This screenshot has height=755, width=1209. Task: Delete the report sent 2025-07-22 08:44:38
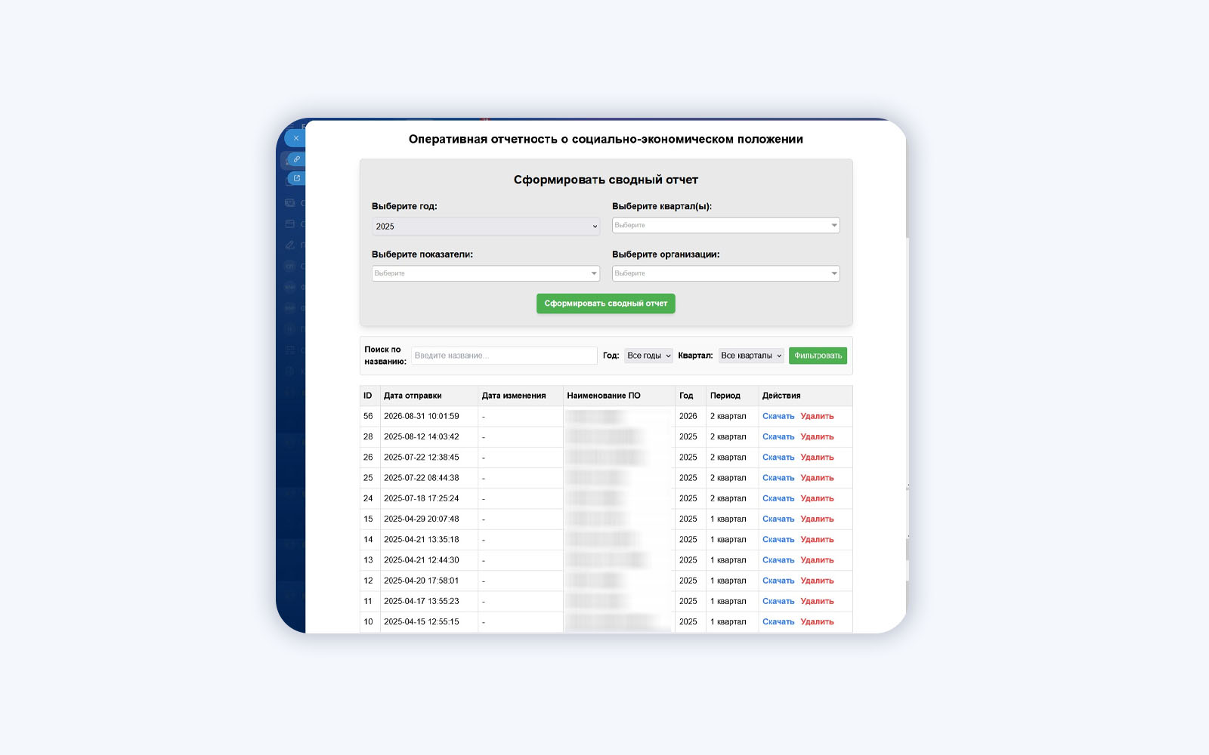(x=817, y=478)
